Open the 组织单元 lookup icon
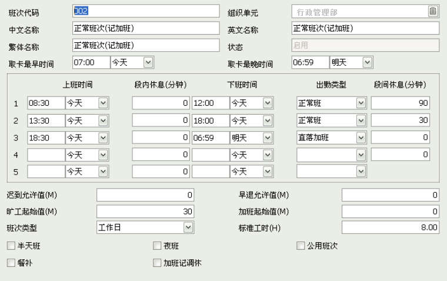Viewport: 447px width, 281px height. [x=433, y=11]
